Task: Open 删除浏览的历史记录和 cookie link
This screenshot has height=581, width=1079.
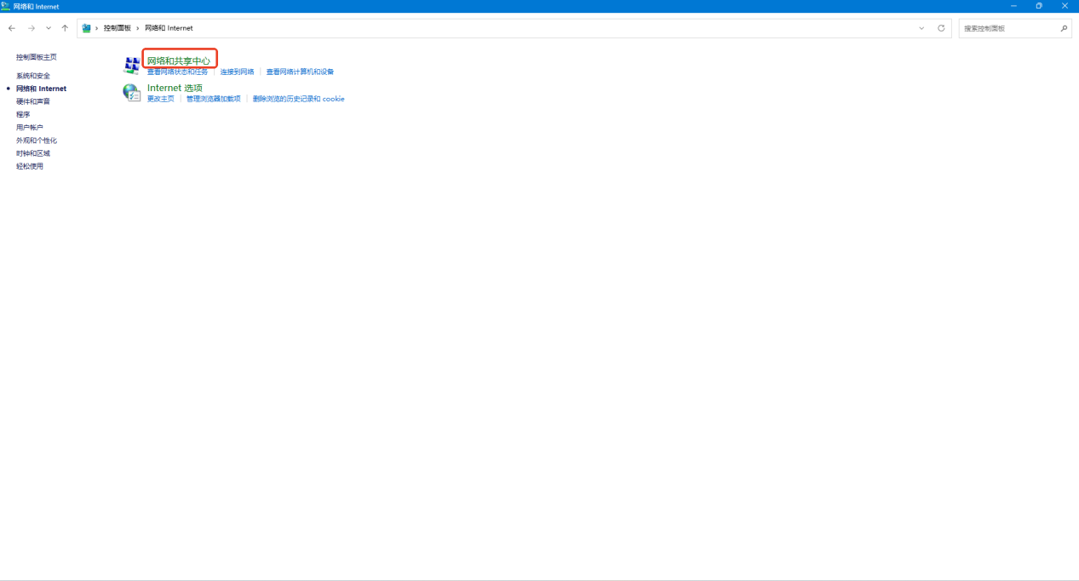Action: coord(298,99)
